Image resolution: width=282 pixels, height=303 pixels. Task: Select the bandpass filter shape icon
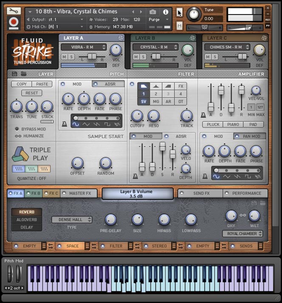click(156, 86)
